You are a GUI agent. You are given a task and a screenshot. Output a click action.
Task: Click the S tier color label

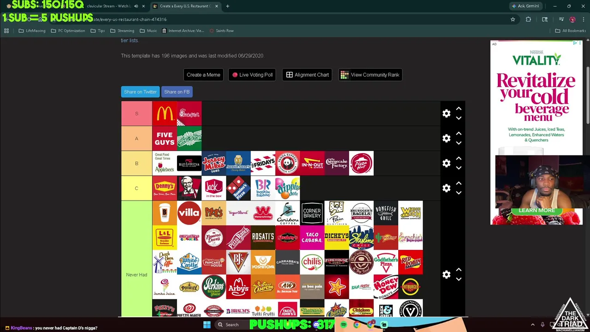click(136, 113)
